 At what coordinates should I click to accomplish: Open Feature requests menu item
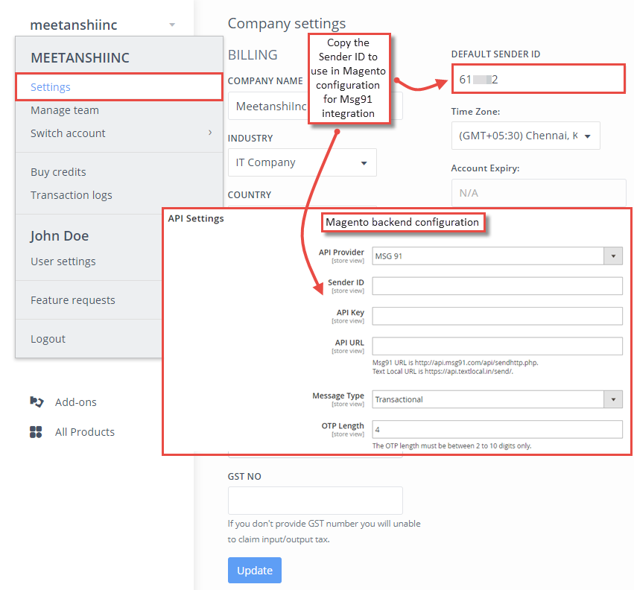click(73, 300)
